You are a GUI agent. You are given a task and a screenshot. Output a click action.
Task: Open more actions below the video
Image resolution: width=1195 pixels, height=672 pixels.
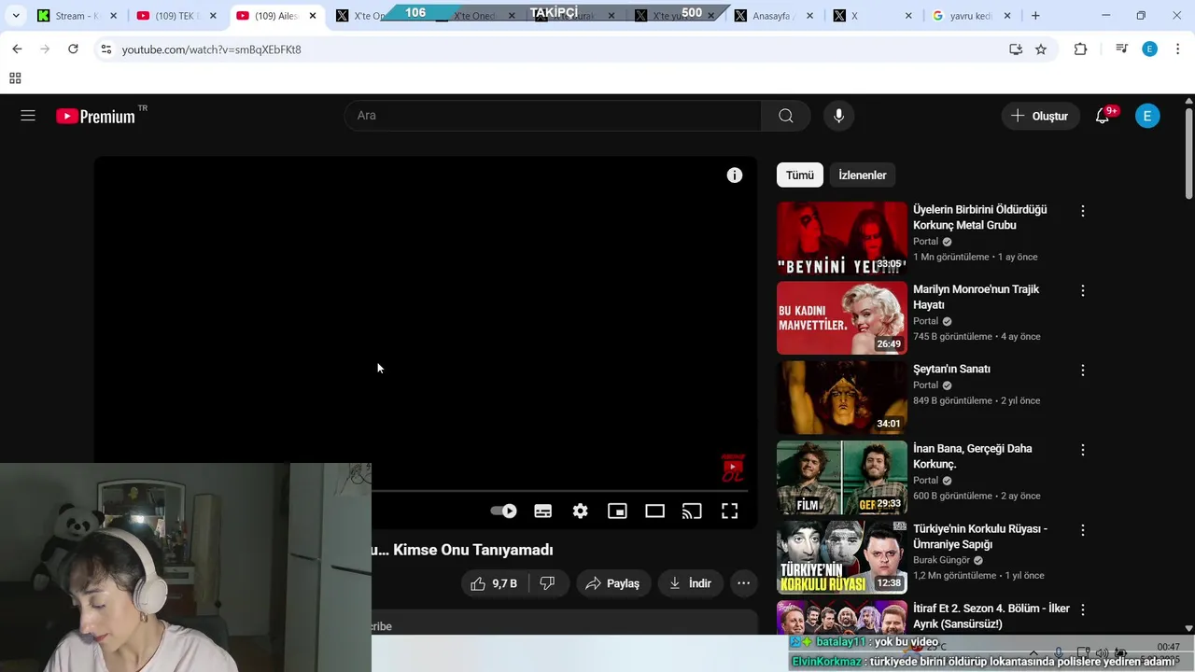743,583
